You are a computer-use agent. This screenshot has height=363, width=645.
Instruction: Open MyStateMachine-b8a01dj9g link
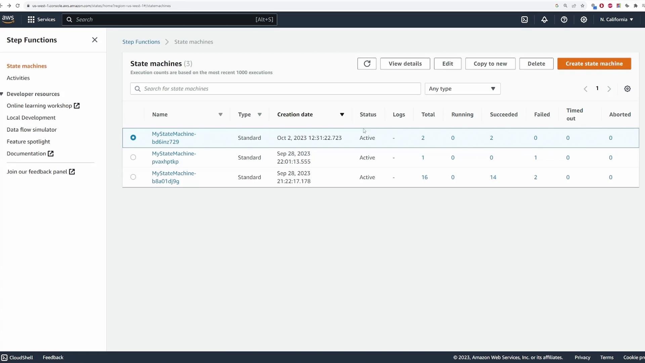click(x=174, y=177)
